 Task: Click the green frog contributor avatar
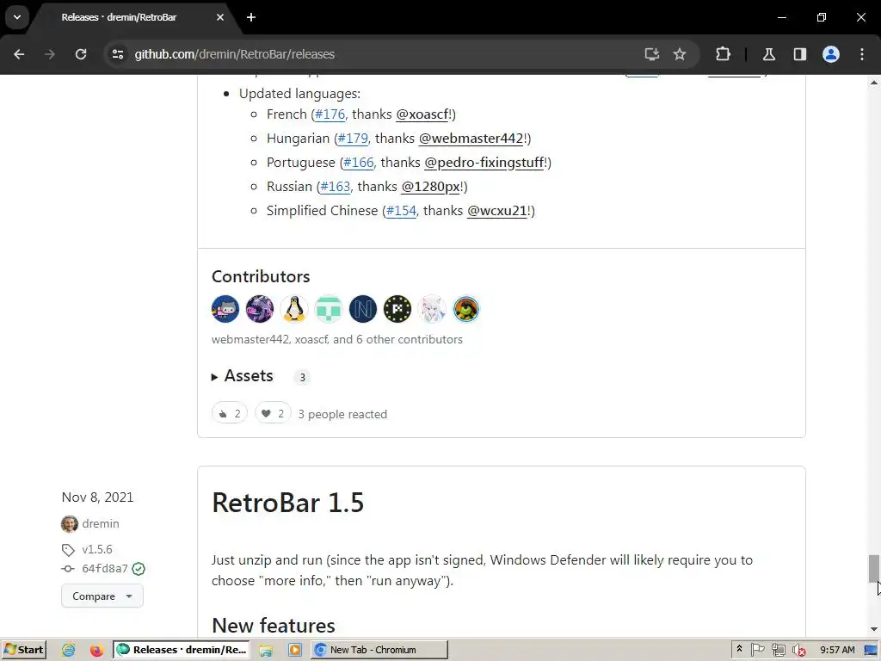(466, 309)
